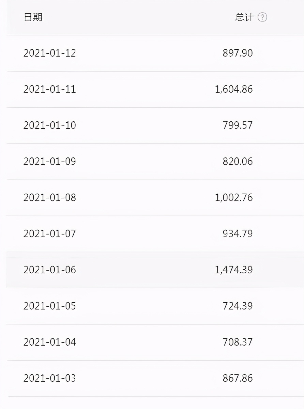
Task: Click the help icon beside 总计
Action: click(262, 17)
